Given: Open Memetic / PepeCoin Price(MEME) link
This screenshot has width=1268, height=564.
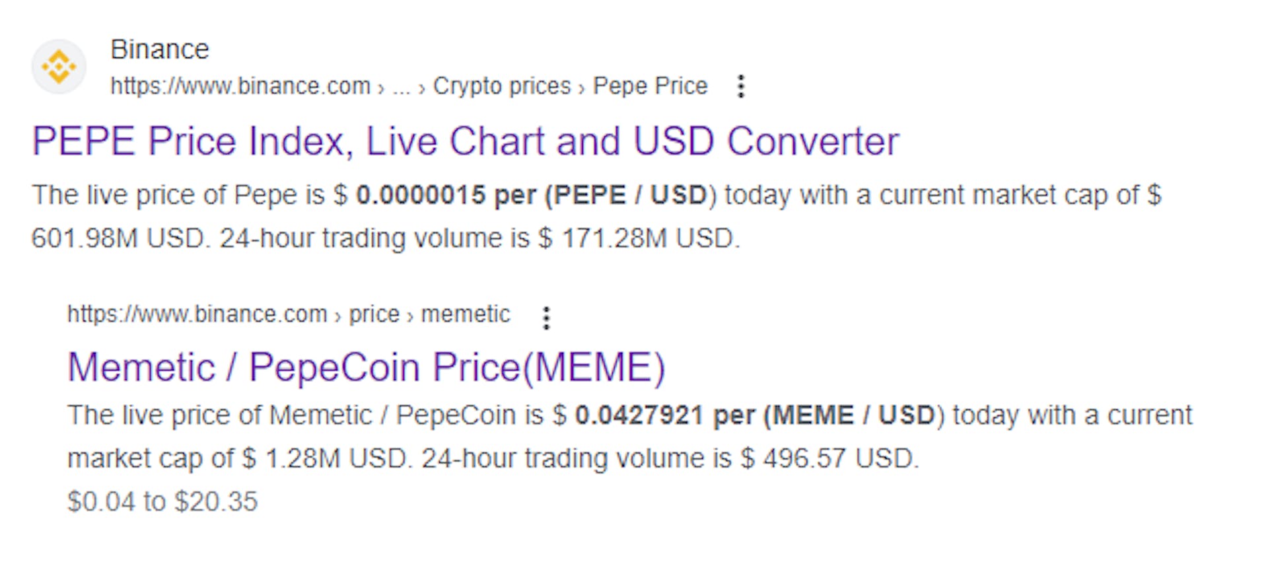Looking at the screenshot, I should [367, 367].
